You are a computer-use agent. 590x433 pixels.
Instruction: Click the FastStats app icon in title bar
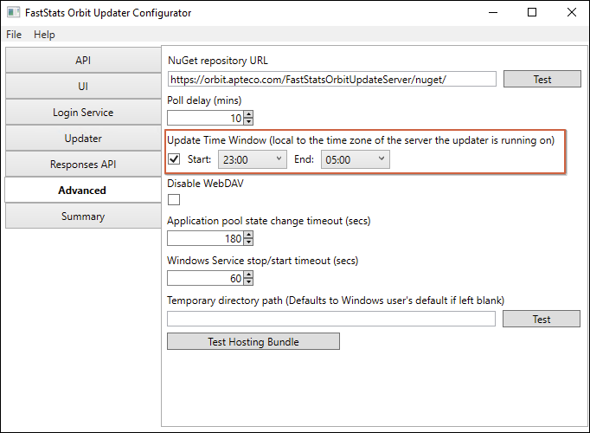pos(13,12)
